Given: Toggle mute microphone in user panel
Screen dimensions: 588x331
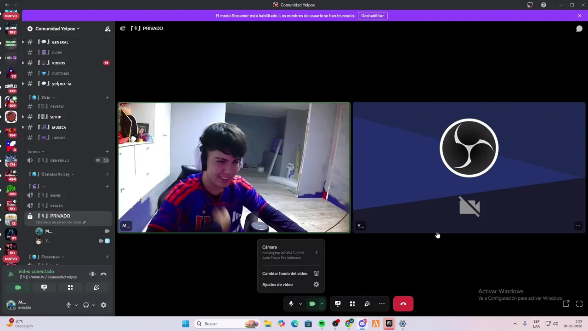Looking at the screenshot, I should [68, 305].
